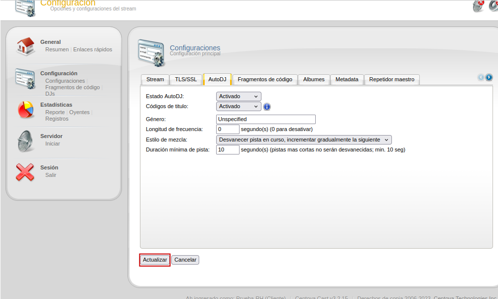Image resolution: width=498 pixels, height=299 pixels.
Task: Expand the Códigos de titulo dropdown
Action: [239, 106]
